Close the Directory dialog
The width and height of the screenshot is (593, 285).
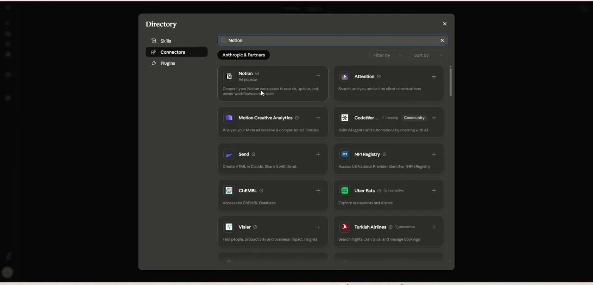coord(445,24)
